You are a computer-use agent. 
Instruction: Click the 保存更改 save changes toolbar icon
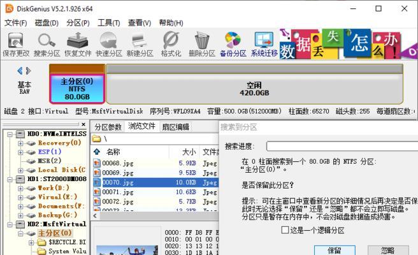16,44
